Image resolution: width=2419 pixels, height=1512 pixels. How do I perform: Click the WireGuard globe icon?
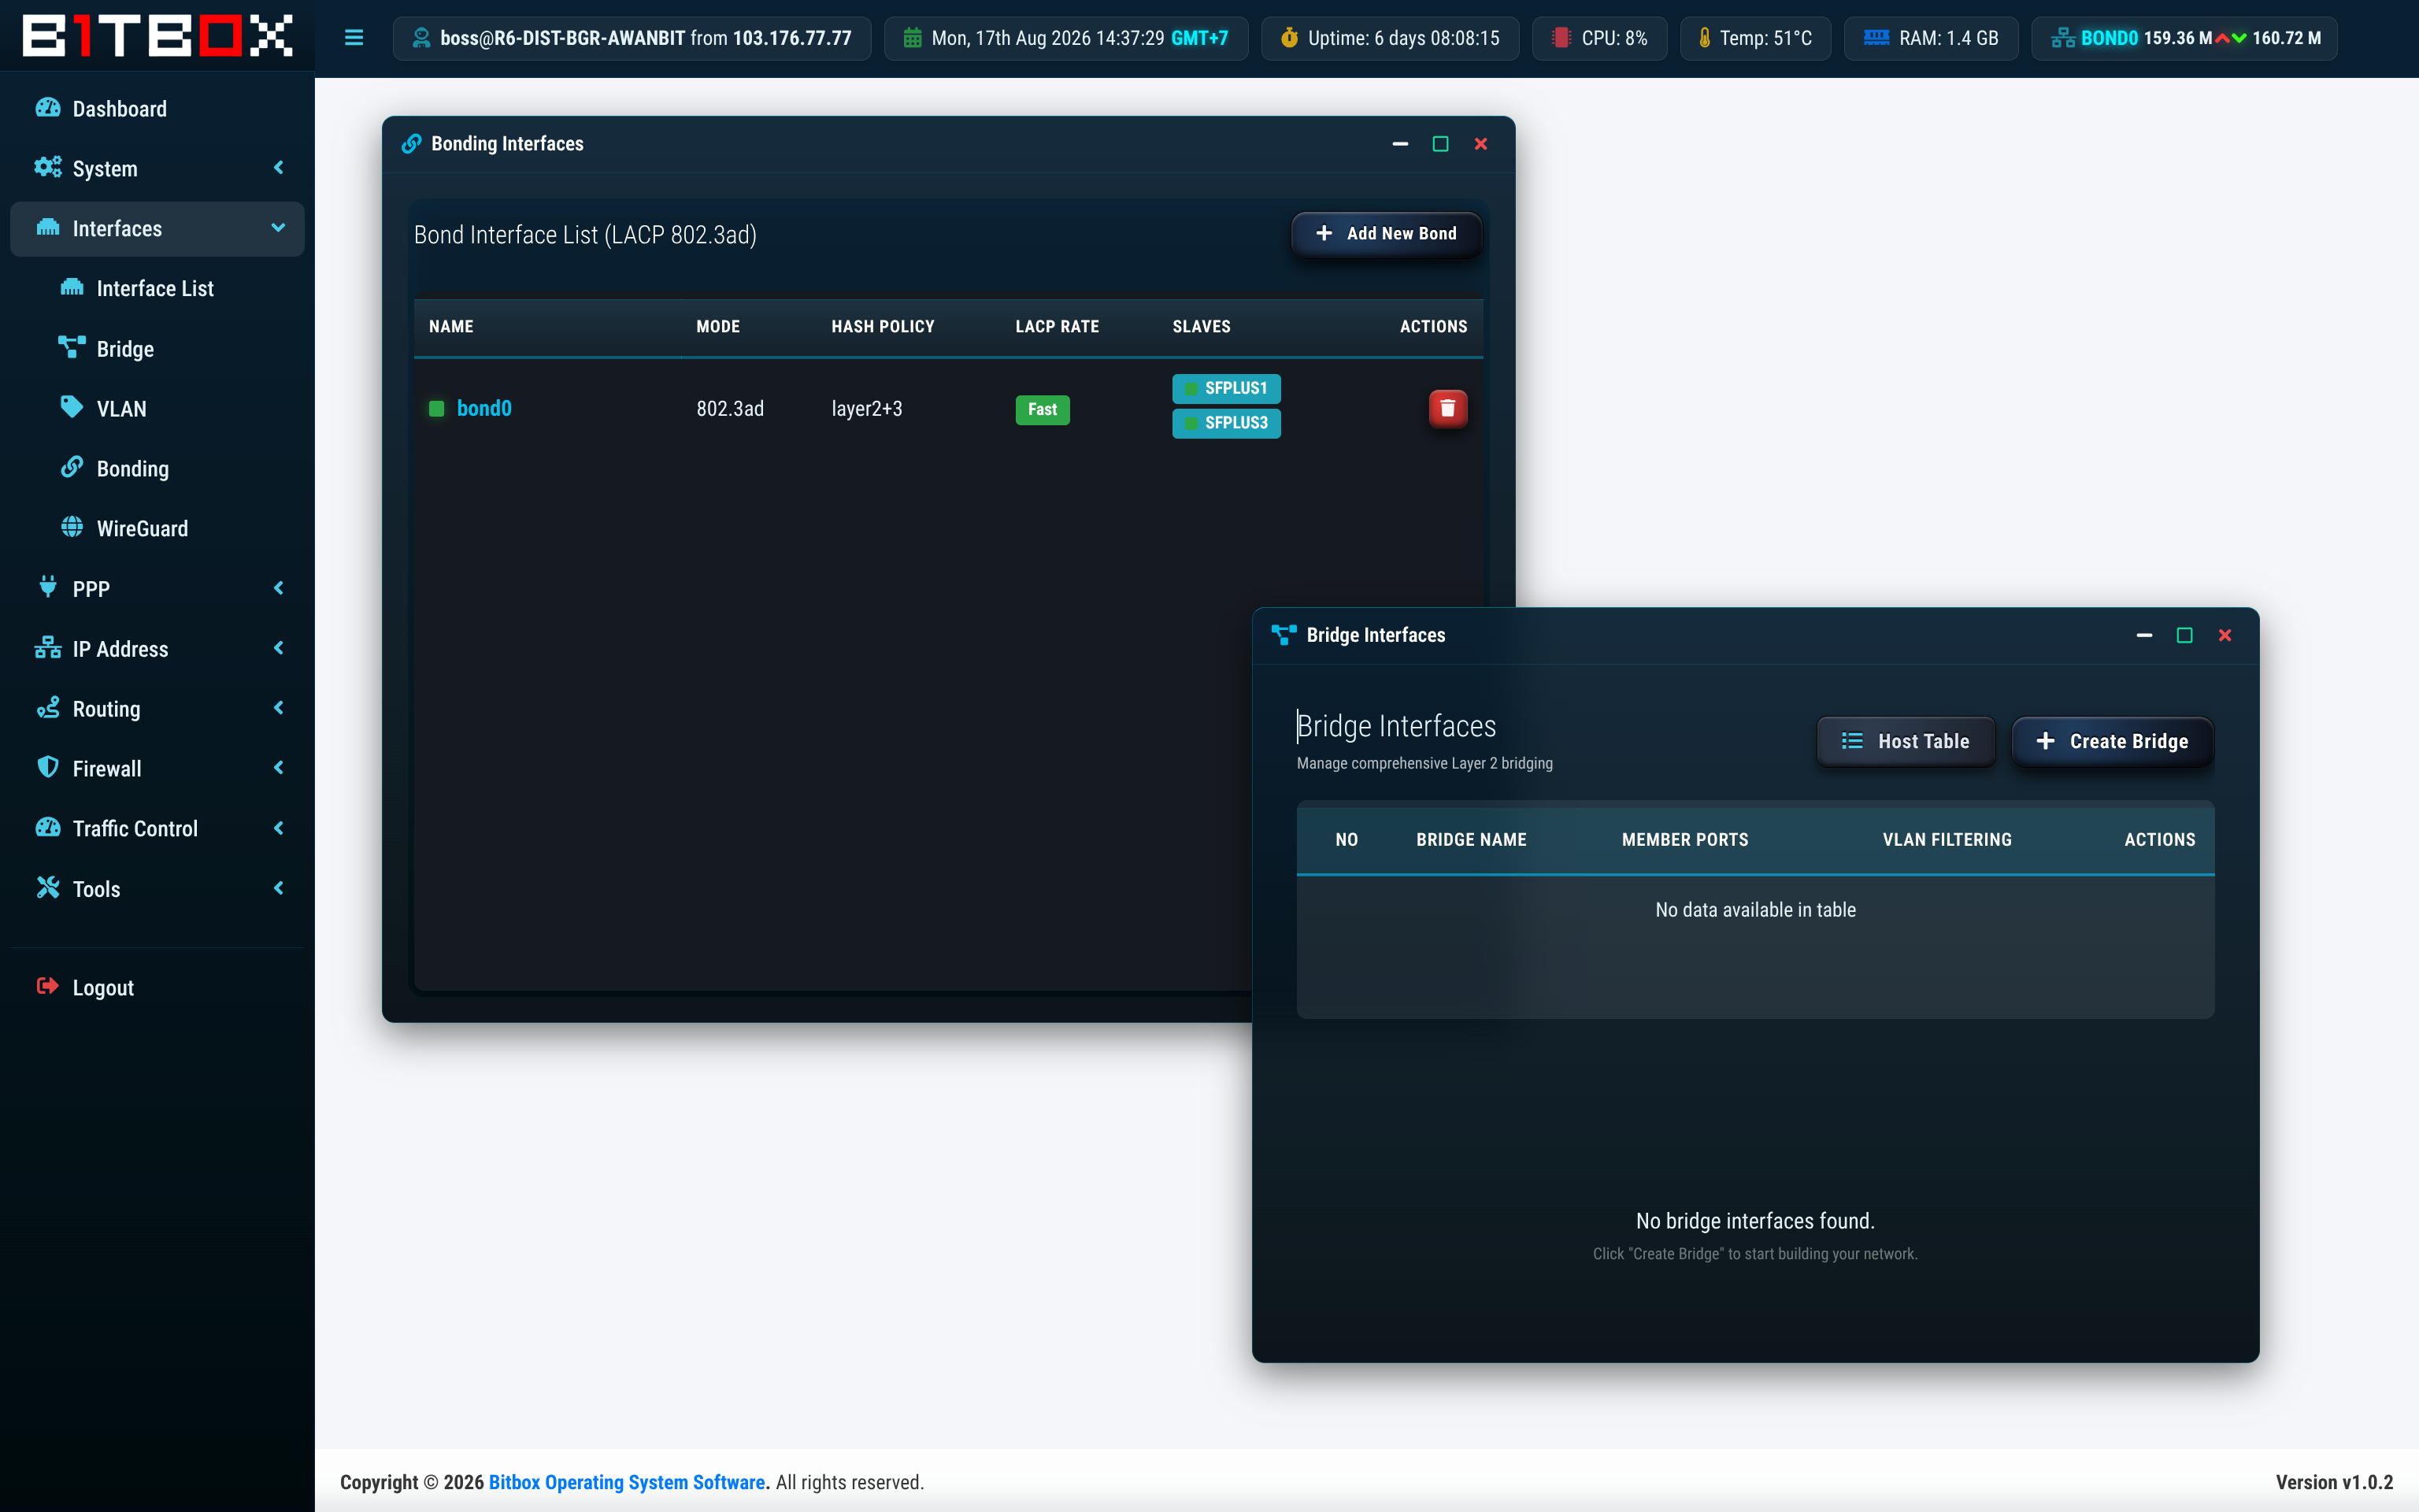point(72,528)
